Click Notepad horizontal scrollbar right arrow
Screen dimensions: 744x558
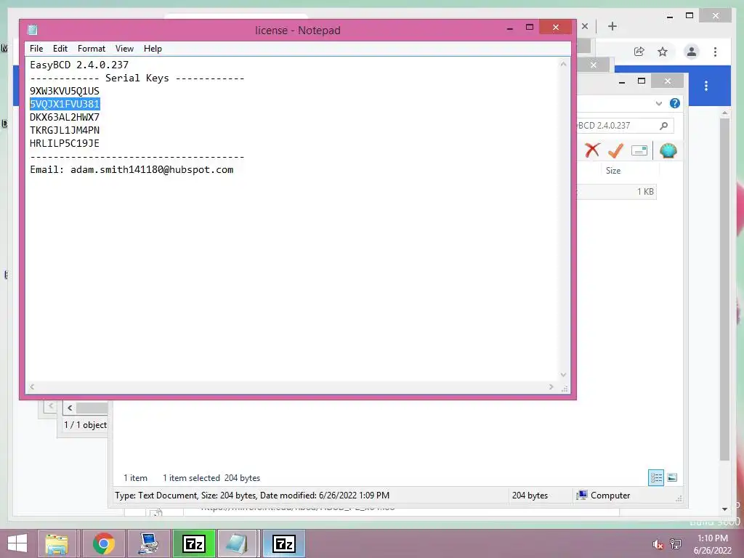click(551, 387)
